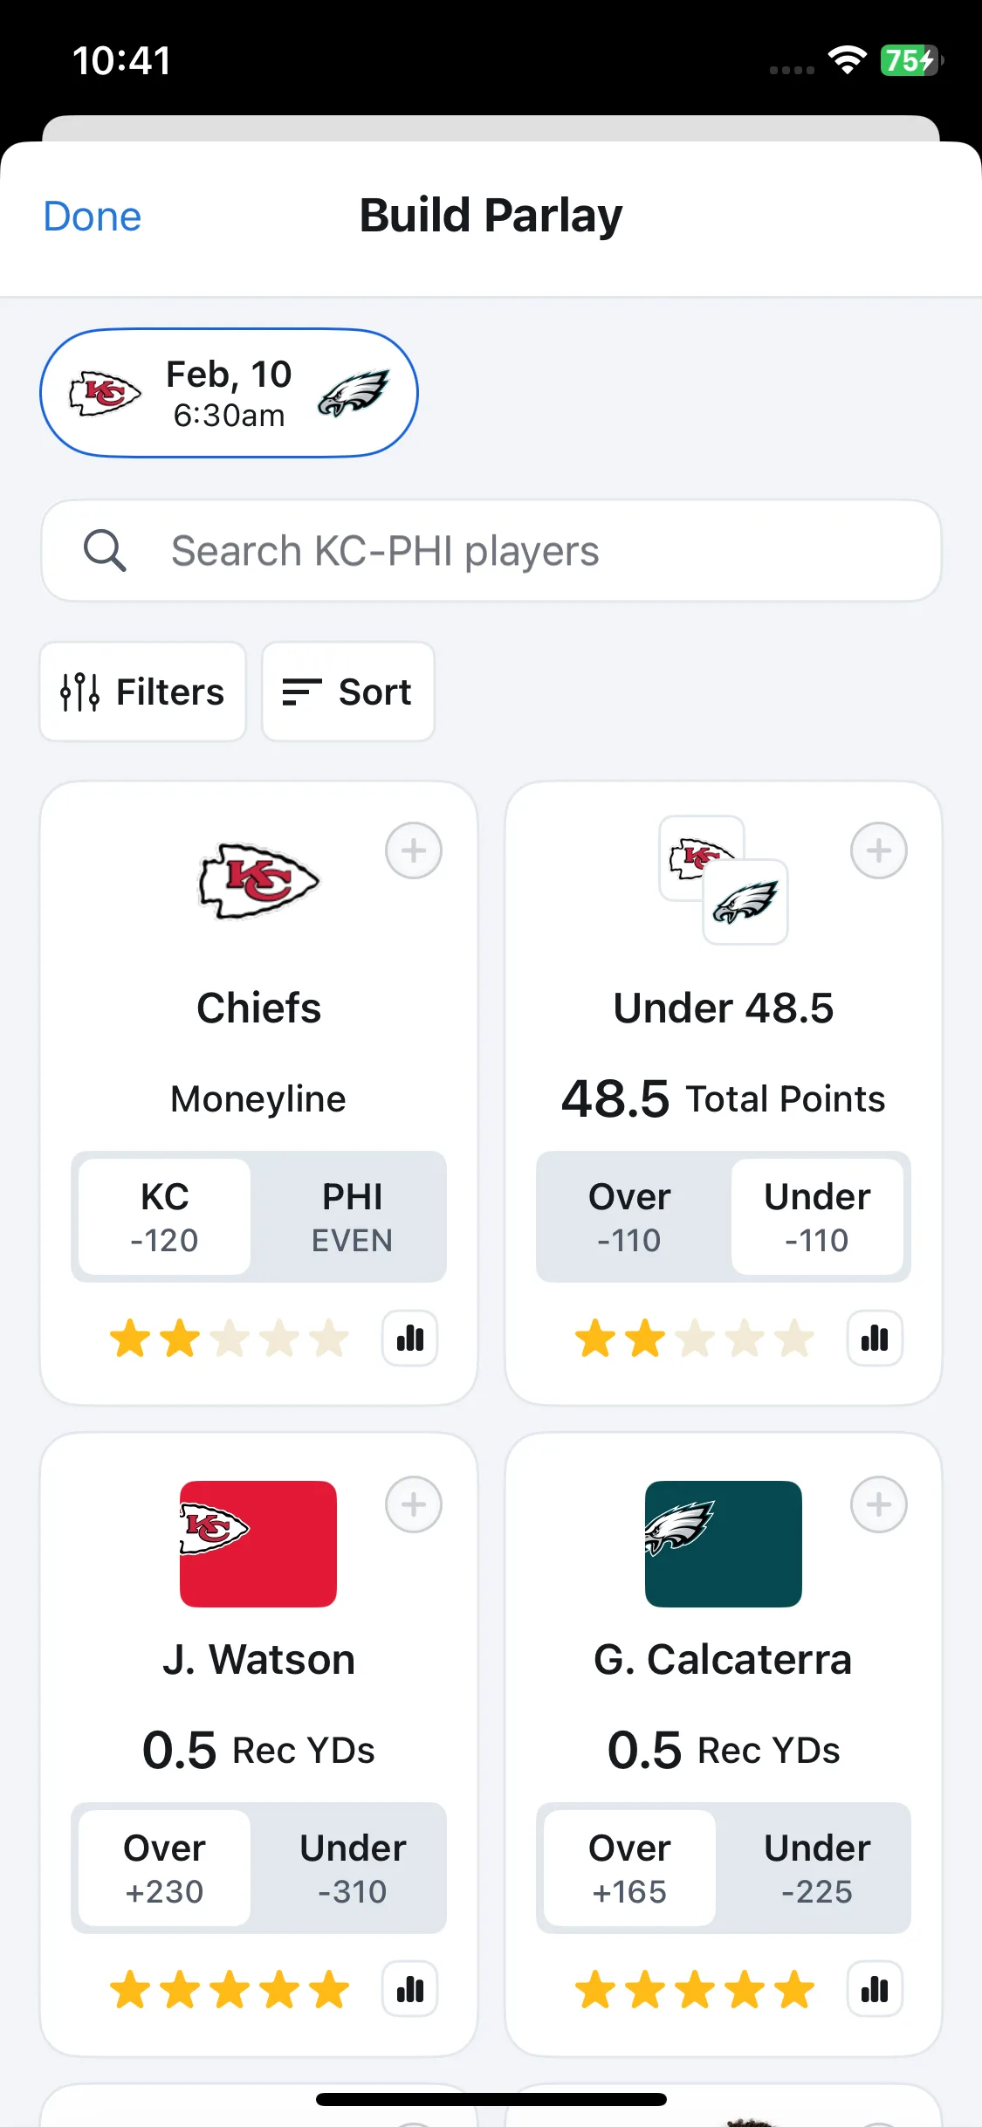
Task: Focus the Search KC-PHI players field
Action: click(x=491, y=550)
